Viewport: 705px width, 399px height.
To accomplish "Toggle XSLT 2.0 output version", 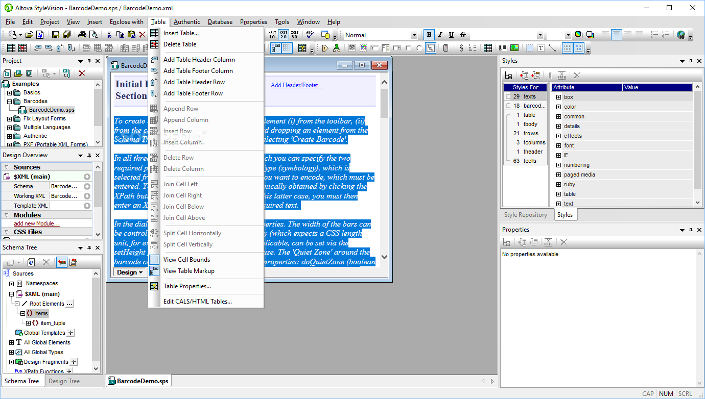I will click(283, 35).
